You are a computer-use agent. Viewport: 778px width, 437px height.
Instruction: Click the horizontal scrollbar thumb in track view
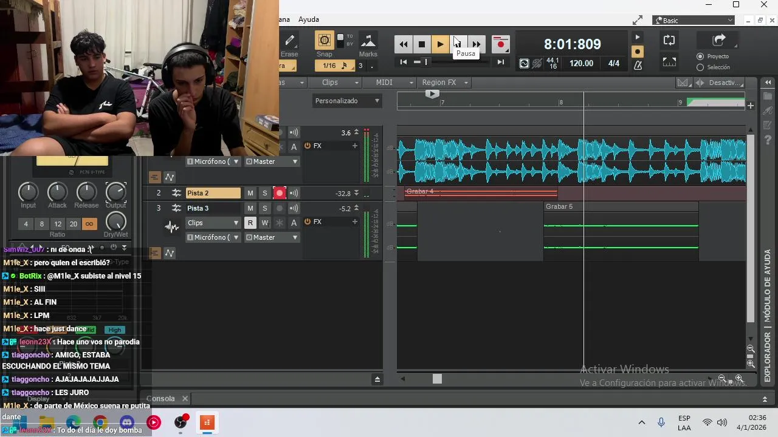pyautogui.click(x=437, y=379)
